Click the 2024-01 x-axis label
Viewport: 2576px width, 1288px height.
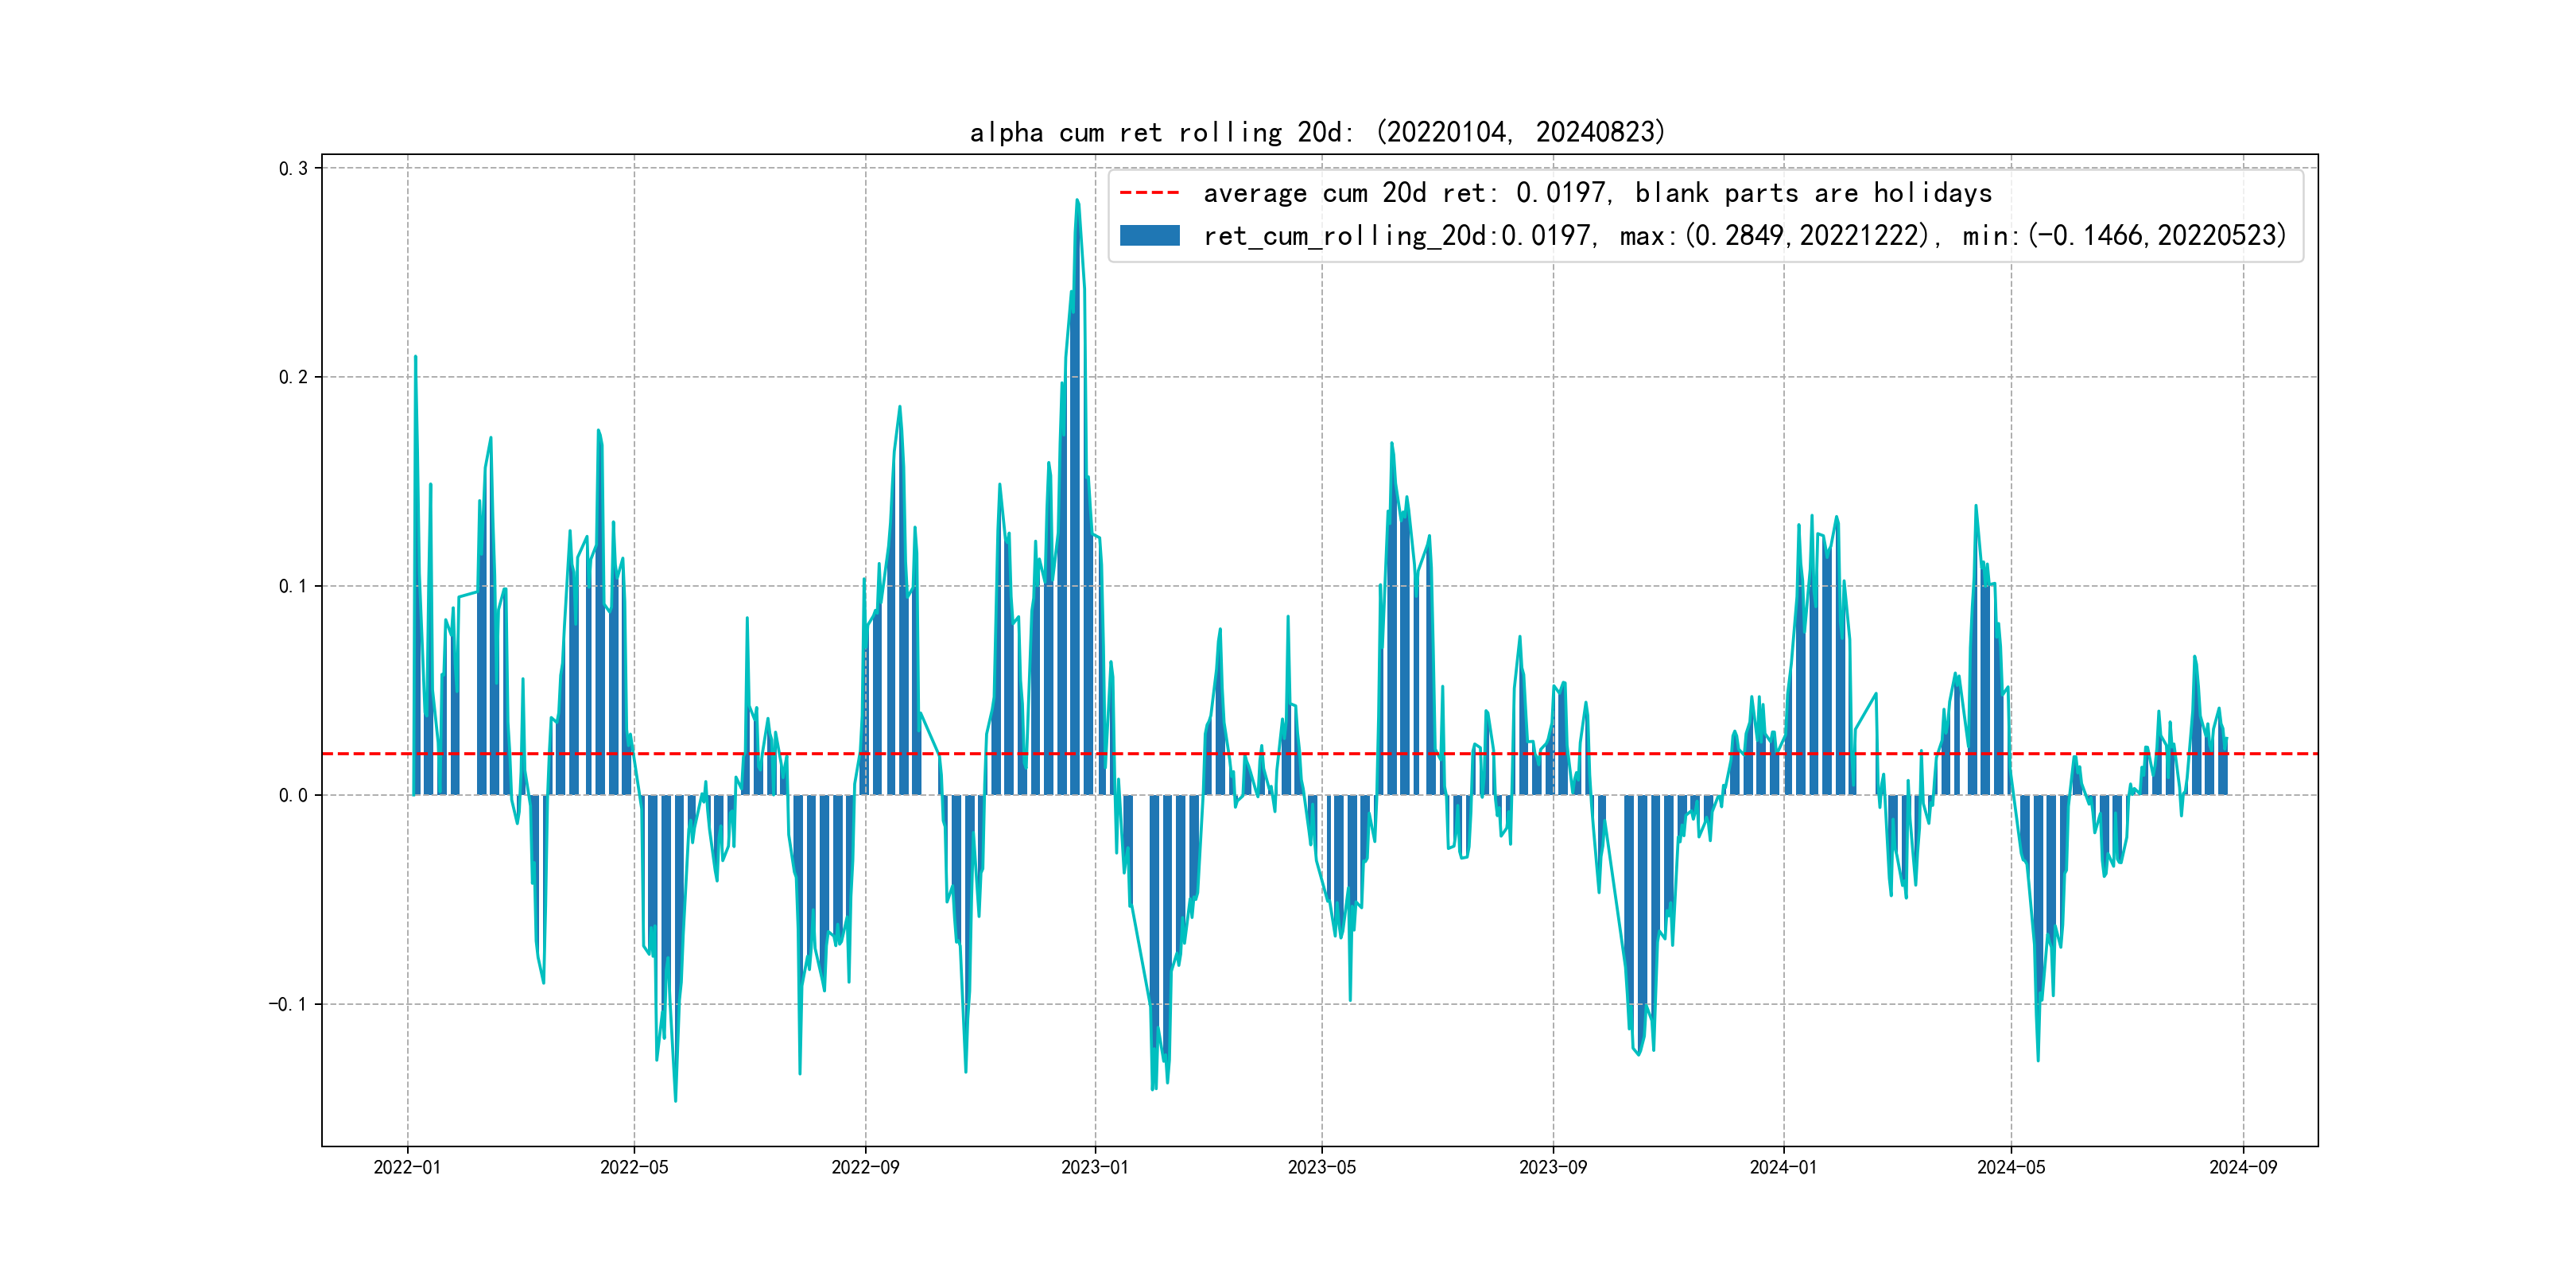click(1783, 1167)
